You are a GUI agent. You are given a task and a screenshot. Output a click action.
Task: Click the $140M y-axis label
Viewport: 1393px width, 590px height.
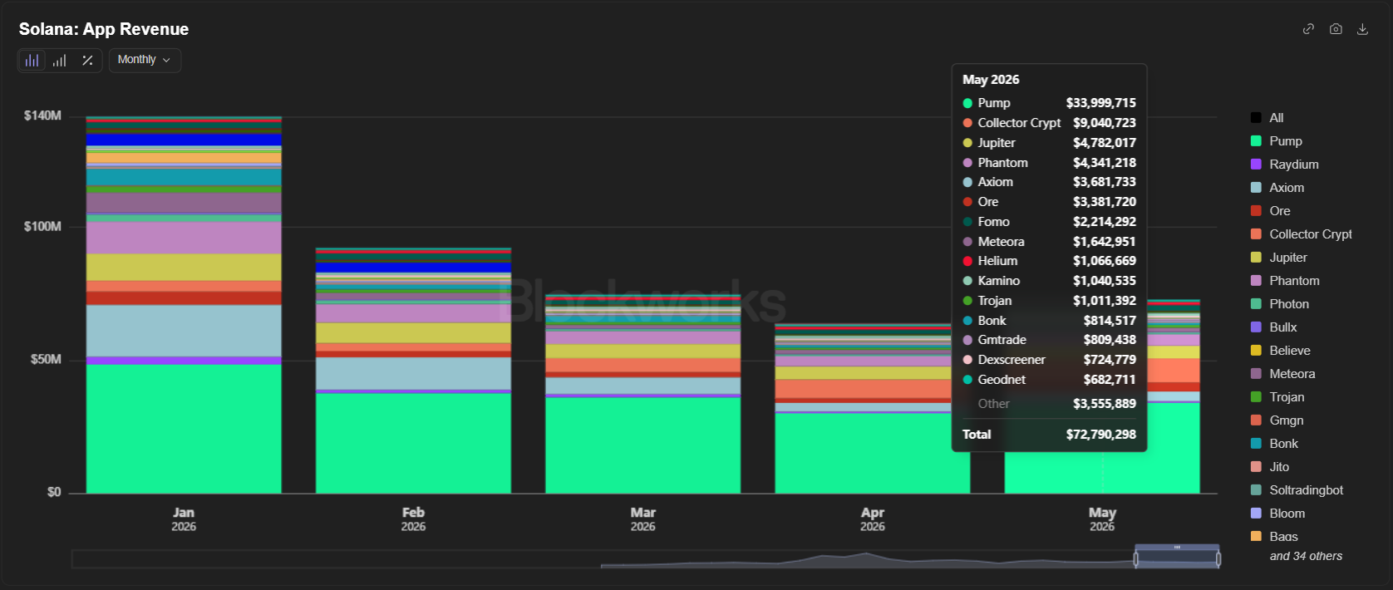pos(42,116)
